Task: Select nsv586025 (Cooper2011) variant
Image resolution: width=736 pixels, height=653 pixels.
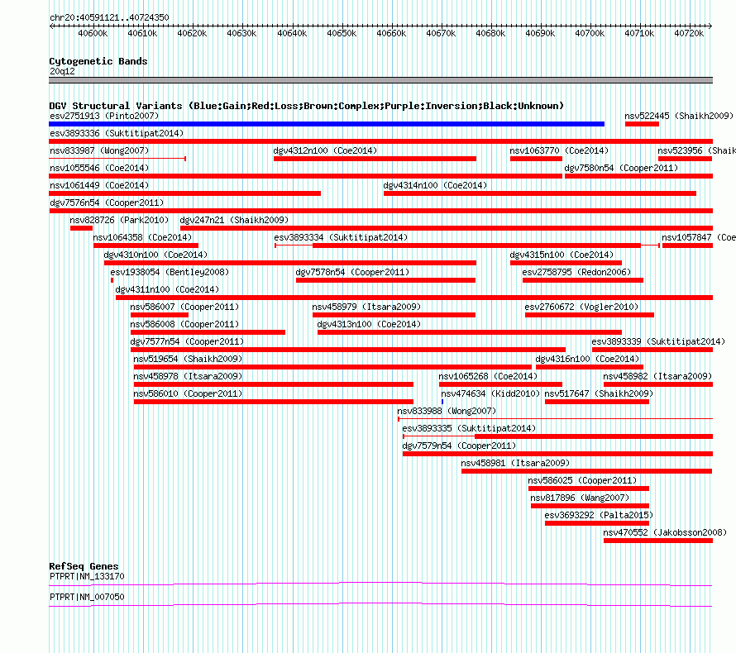Action: pos(582,480)
